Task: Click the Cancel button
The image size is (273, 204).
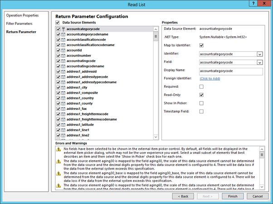Action: [x=258, y=196]
